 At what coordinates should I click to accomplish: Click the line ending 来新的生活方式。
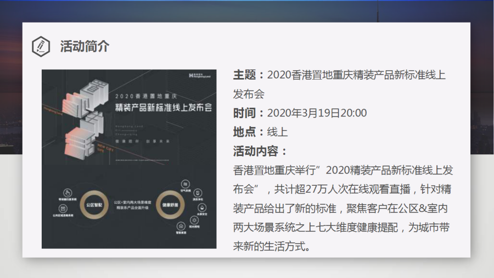272,246
